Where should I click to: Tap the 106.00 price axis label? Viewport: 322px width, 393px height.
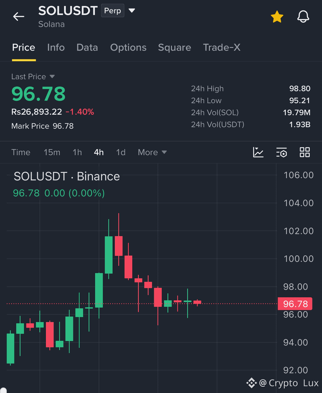tap(298, 175)
